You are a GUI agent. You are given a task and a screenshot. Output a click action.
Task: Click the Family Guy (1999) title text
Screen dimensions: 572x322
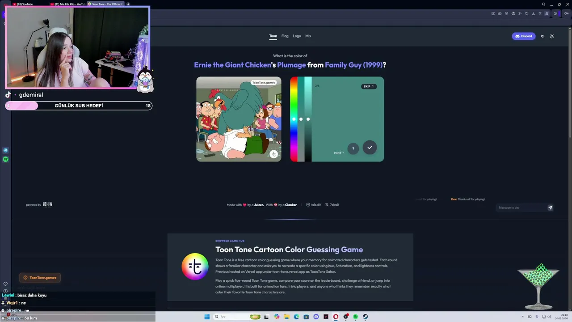click(x=353, y=65)
